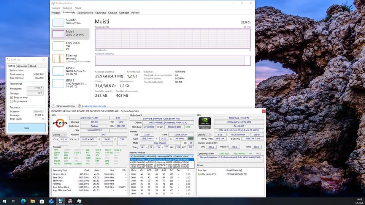Close the HWiNFO System Summary window
The image size is (365, 205).
(264, 111)
